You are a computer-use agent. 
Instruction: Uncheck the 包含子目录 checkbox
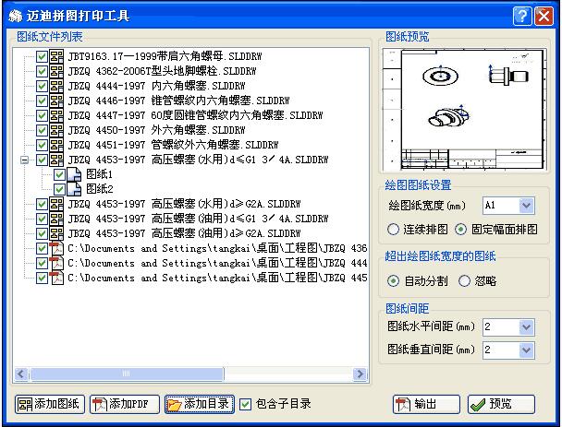245,404
